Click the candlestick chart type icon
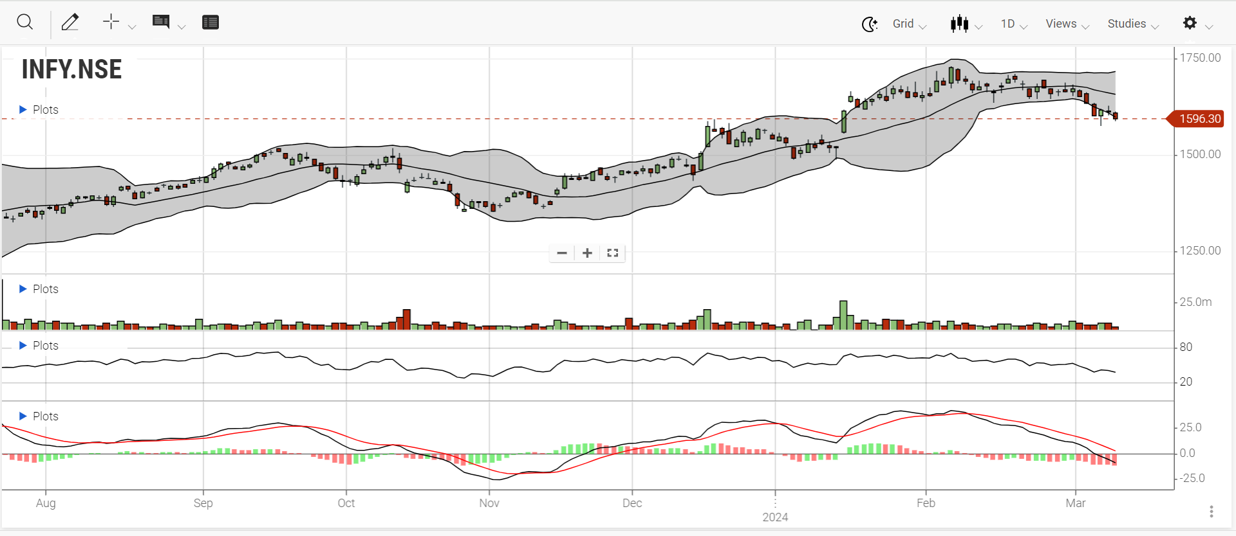The image size is (1236, 536). point(959,24)
